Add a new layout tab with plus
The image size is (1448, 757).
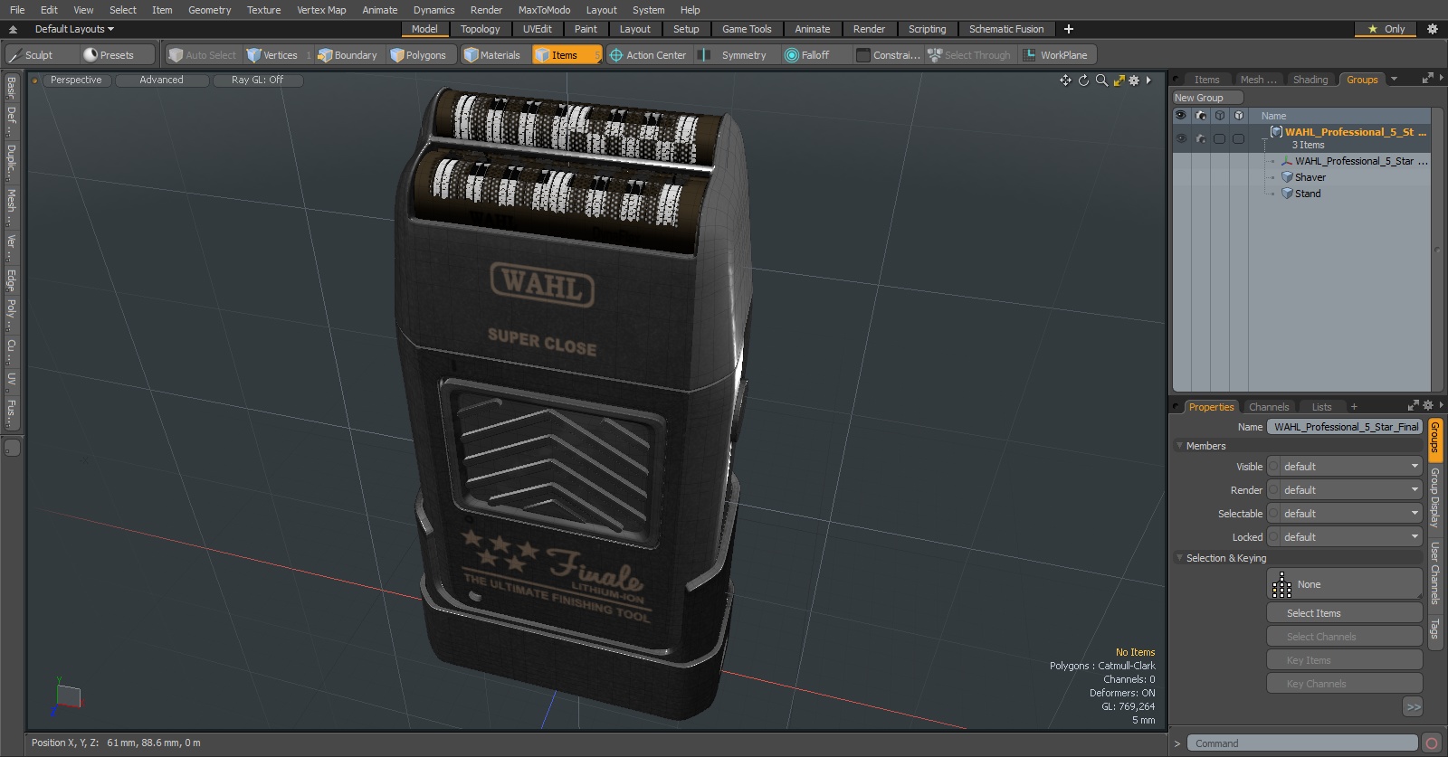[1068, 29]
